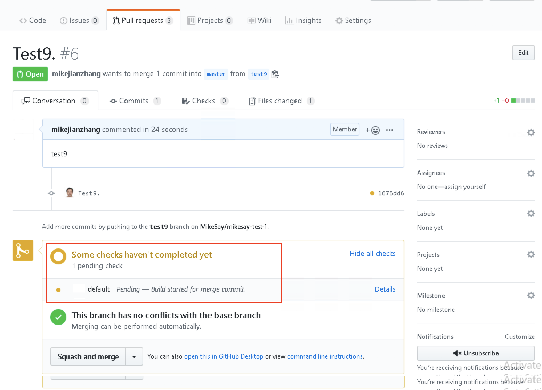The width and height of the screenshot is (542, 390).
Task: Click the Test9 commit author avatar
Action: click(x=70, y=193)
